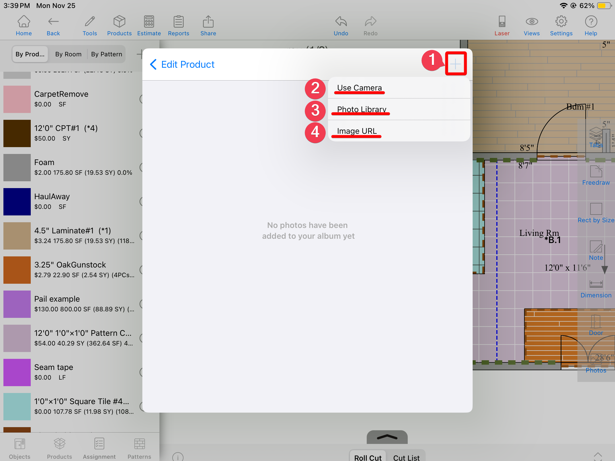Switch to By Pattern view

click(106, 54)
